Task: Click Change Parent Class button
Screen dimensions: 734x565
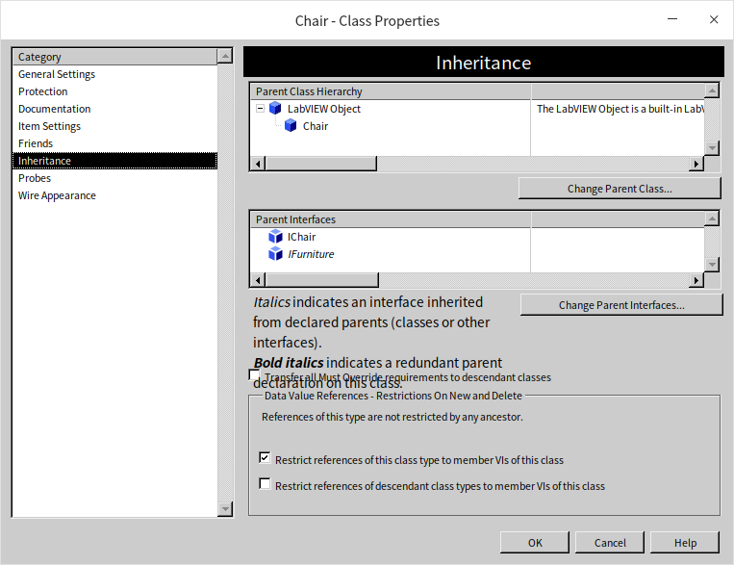Action: coord(620,189)
